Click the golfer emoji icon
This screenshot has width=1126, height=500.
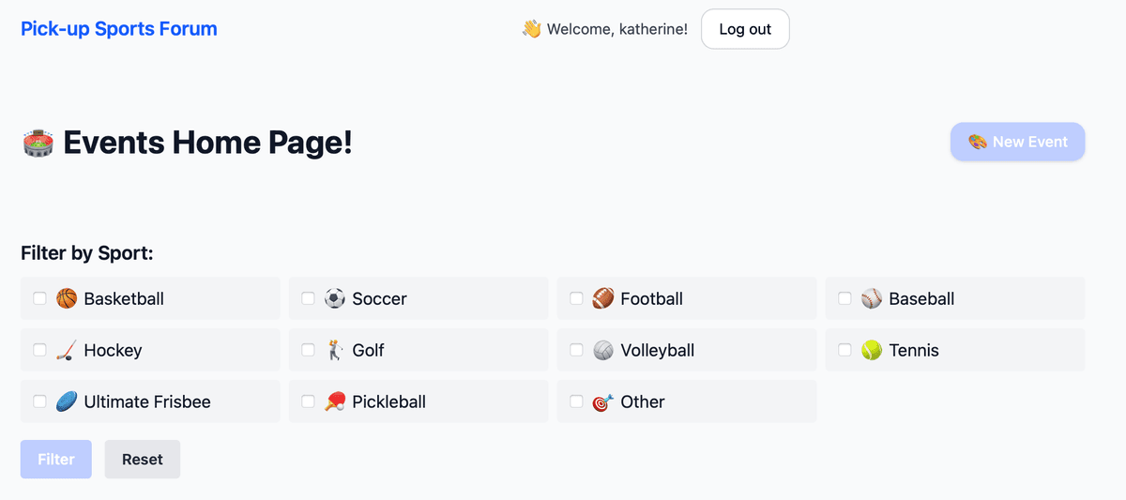pos(334,350)
